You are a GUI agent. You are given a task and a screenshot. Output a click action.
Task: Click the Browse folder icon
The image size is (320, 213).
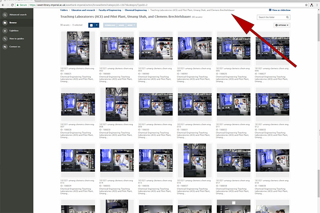5,22
